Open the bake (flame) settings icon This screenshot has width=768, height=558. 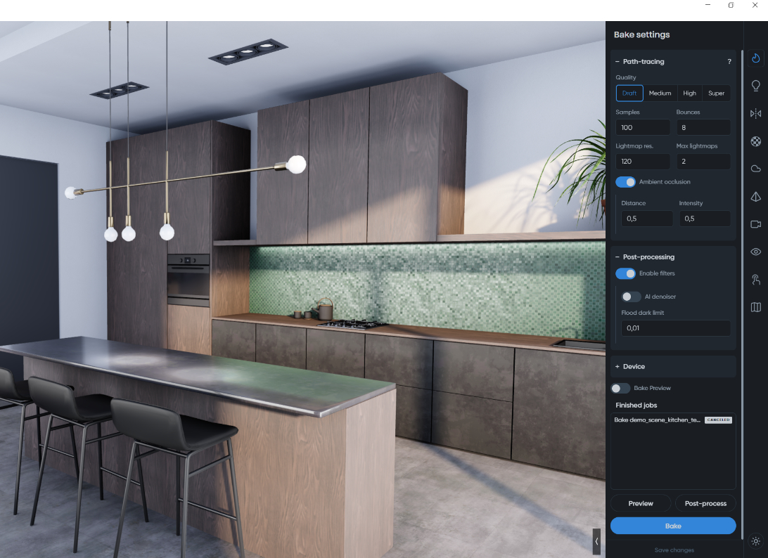(756, 58)
